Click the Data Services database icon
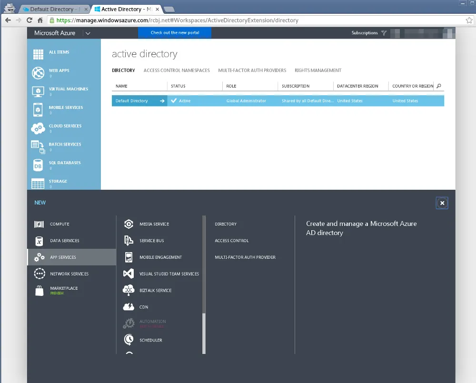The width and height of the screenshot is (476, 383). [x=39, y=241]
